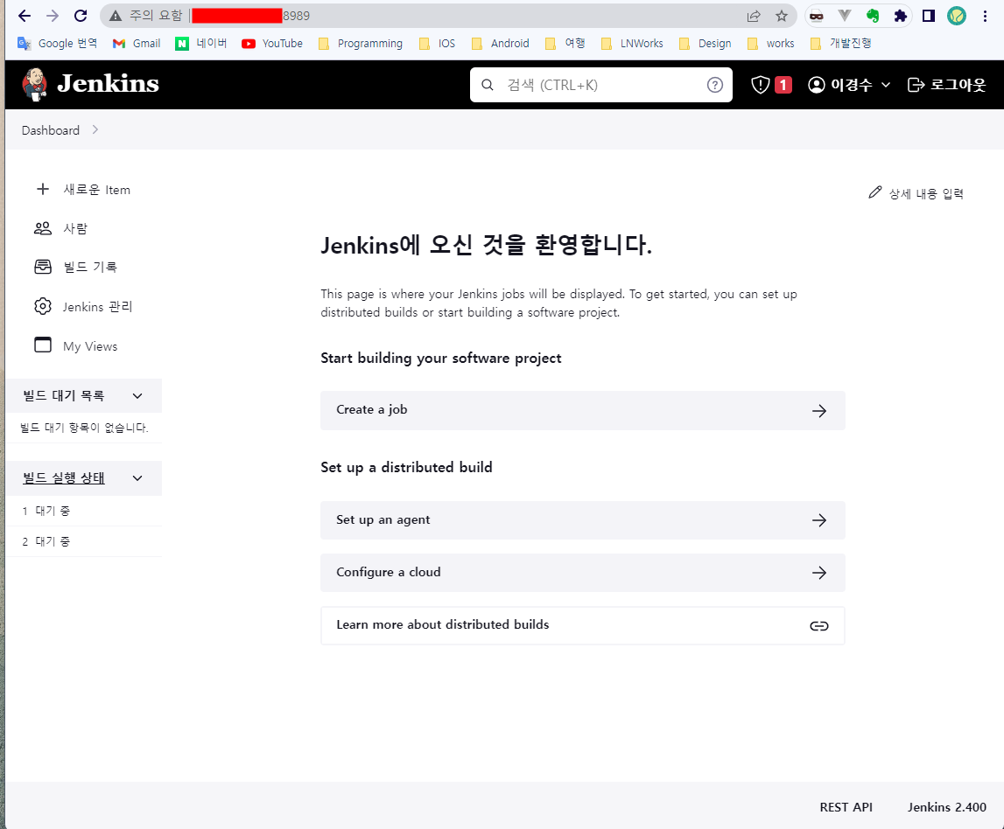Click the 상세 내용 입력 edit description link
Image resolution: width=1004 pixels, height=829 pixels.
pyautogui.click(x=916, y=193)
